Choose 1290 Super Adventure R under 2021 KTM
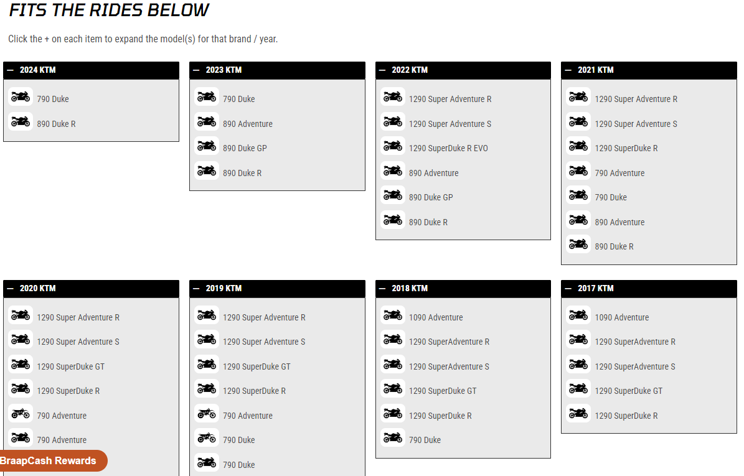Viewport: 744px width, 476px height. (x=636, y=99)
